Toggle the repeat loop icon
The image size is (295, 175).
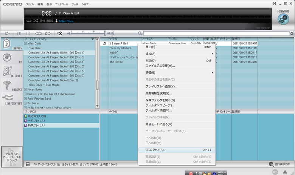click(x=29, y=21)
